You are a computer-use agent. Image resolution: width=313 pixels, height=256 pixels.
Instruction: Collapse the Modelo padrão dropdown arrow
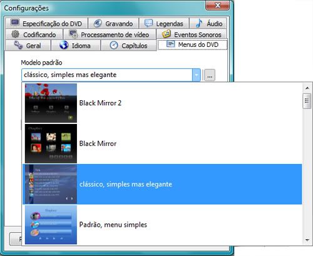click(197, 75)
